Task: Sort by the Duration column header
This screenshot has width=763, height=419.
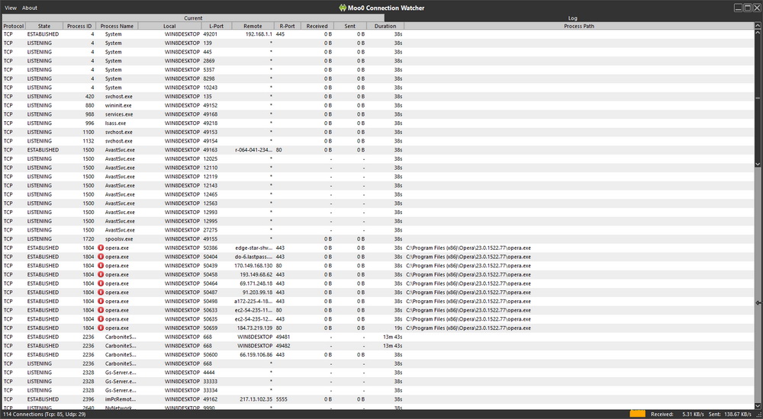Action: tap(385, 26)
